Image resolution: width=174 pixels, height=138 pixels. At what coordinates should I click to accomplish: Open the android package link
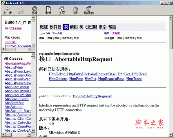click(x=10, y=42)
